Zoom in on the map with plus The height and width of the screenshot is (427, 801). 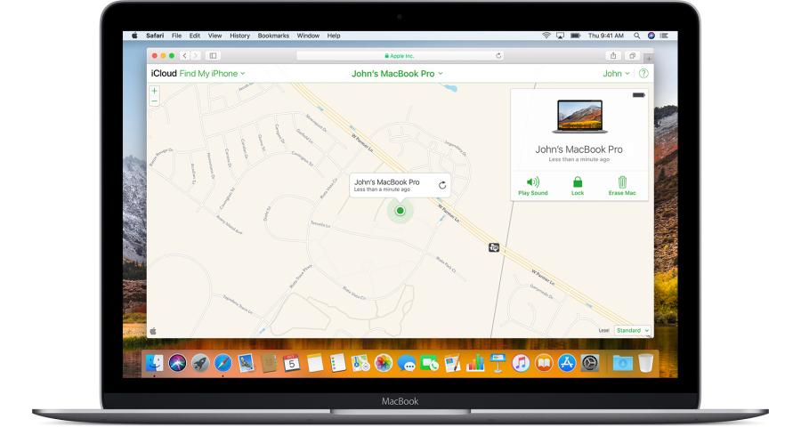point(154,91)
